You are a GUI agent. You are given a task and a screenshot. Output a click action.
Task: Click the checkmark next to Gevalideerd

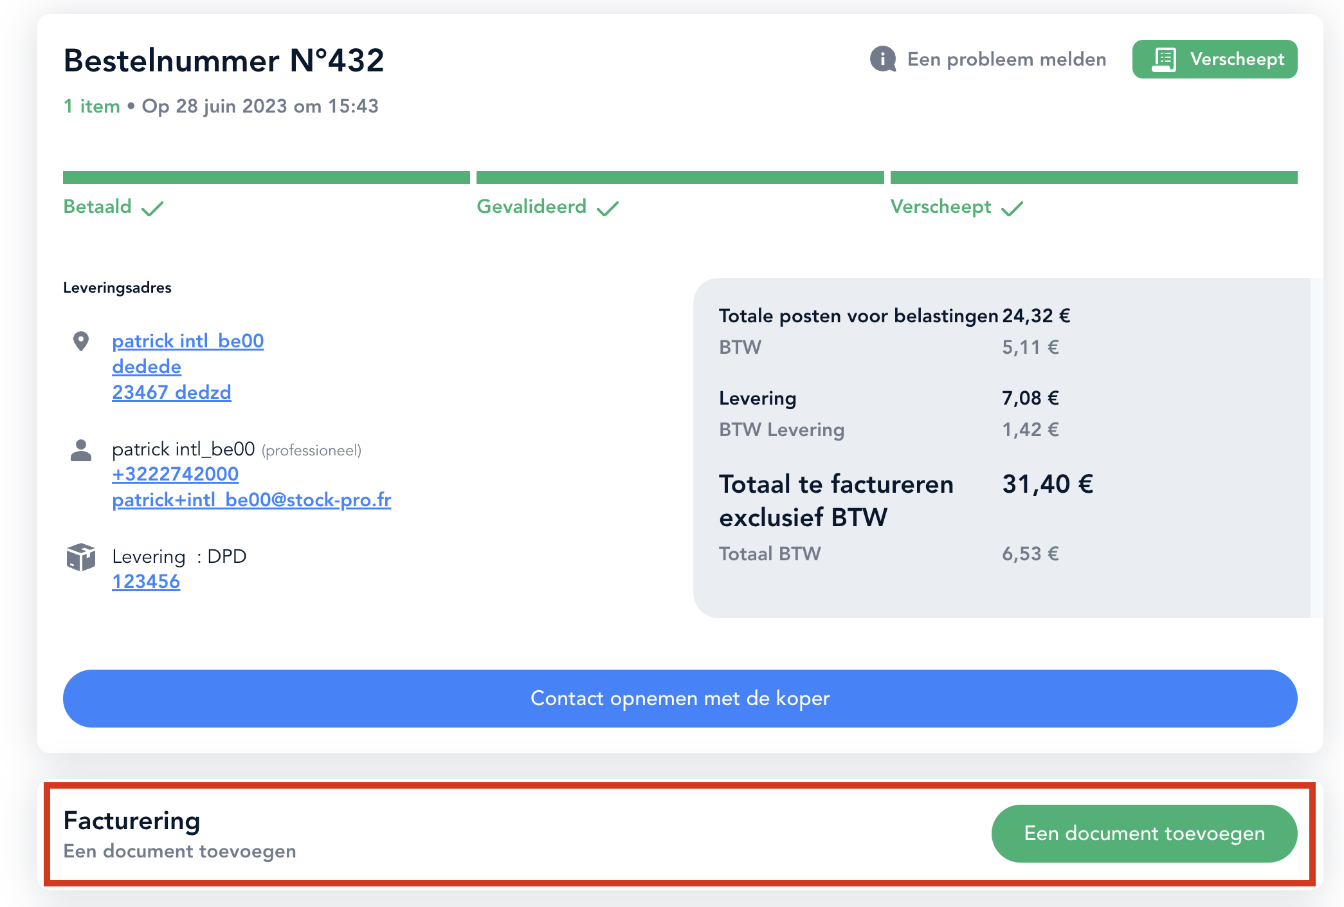pos(608,208)
